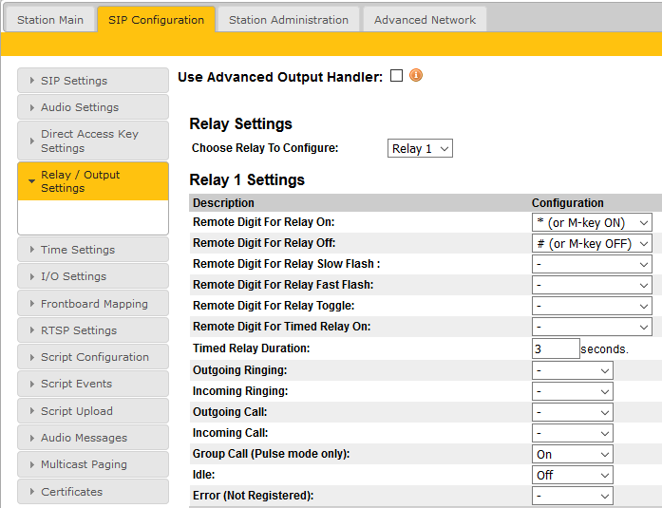Expand the Certificates sidebar section
662x508 pixels.
(x=92, y=492)
